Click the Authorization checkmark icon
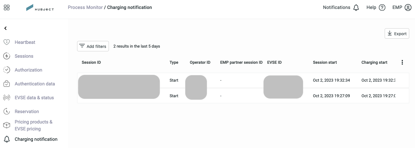The width and height of the screenshot is (415, 148). click(6, 70)
